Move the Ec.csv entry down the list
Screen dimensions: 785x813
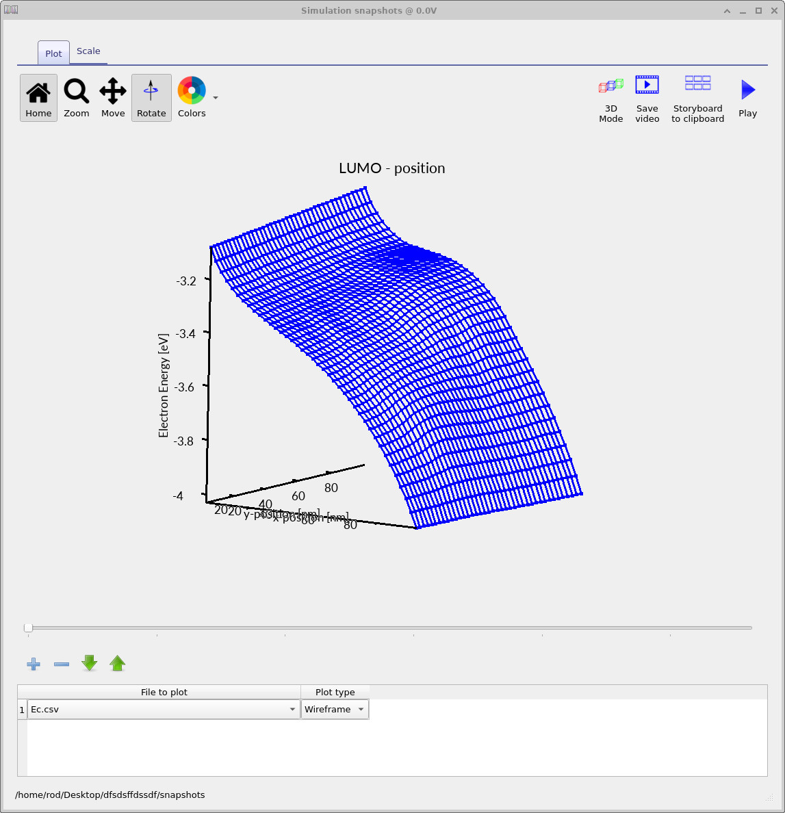(x=89, y=663)
